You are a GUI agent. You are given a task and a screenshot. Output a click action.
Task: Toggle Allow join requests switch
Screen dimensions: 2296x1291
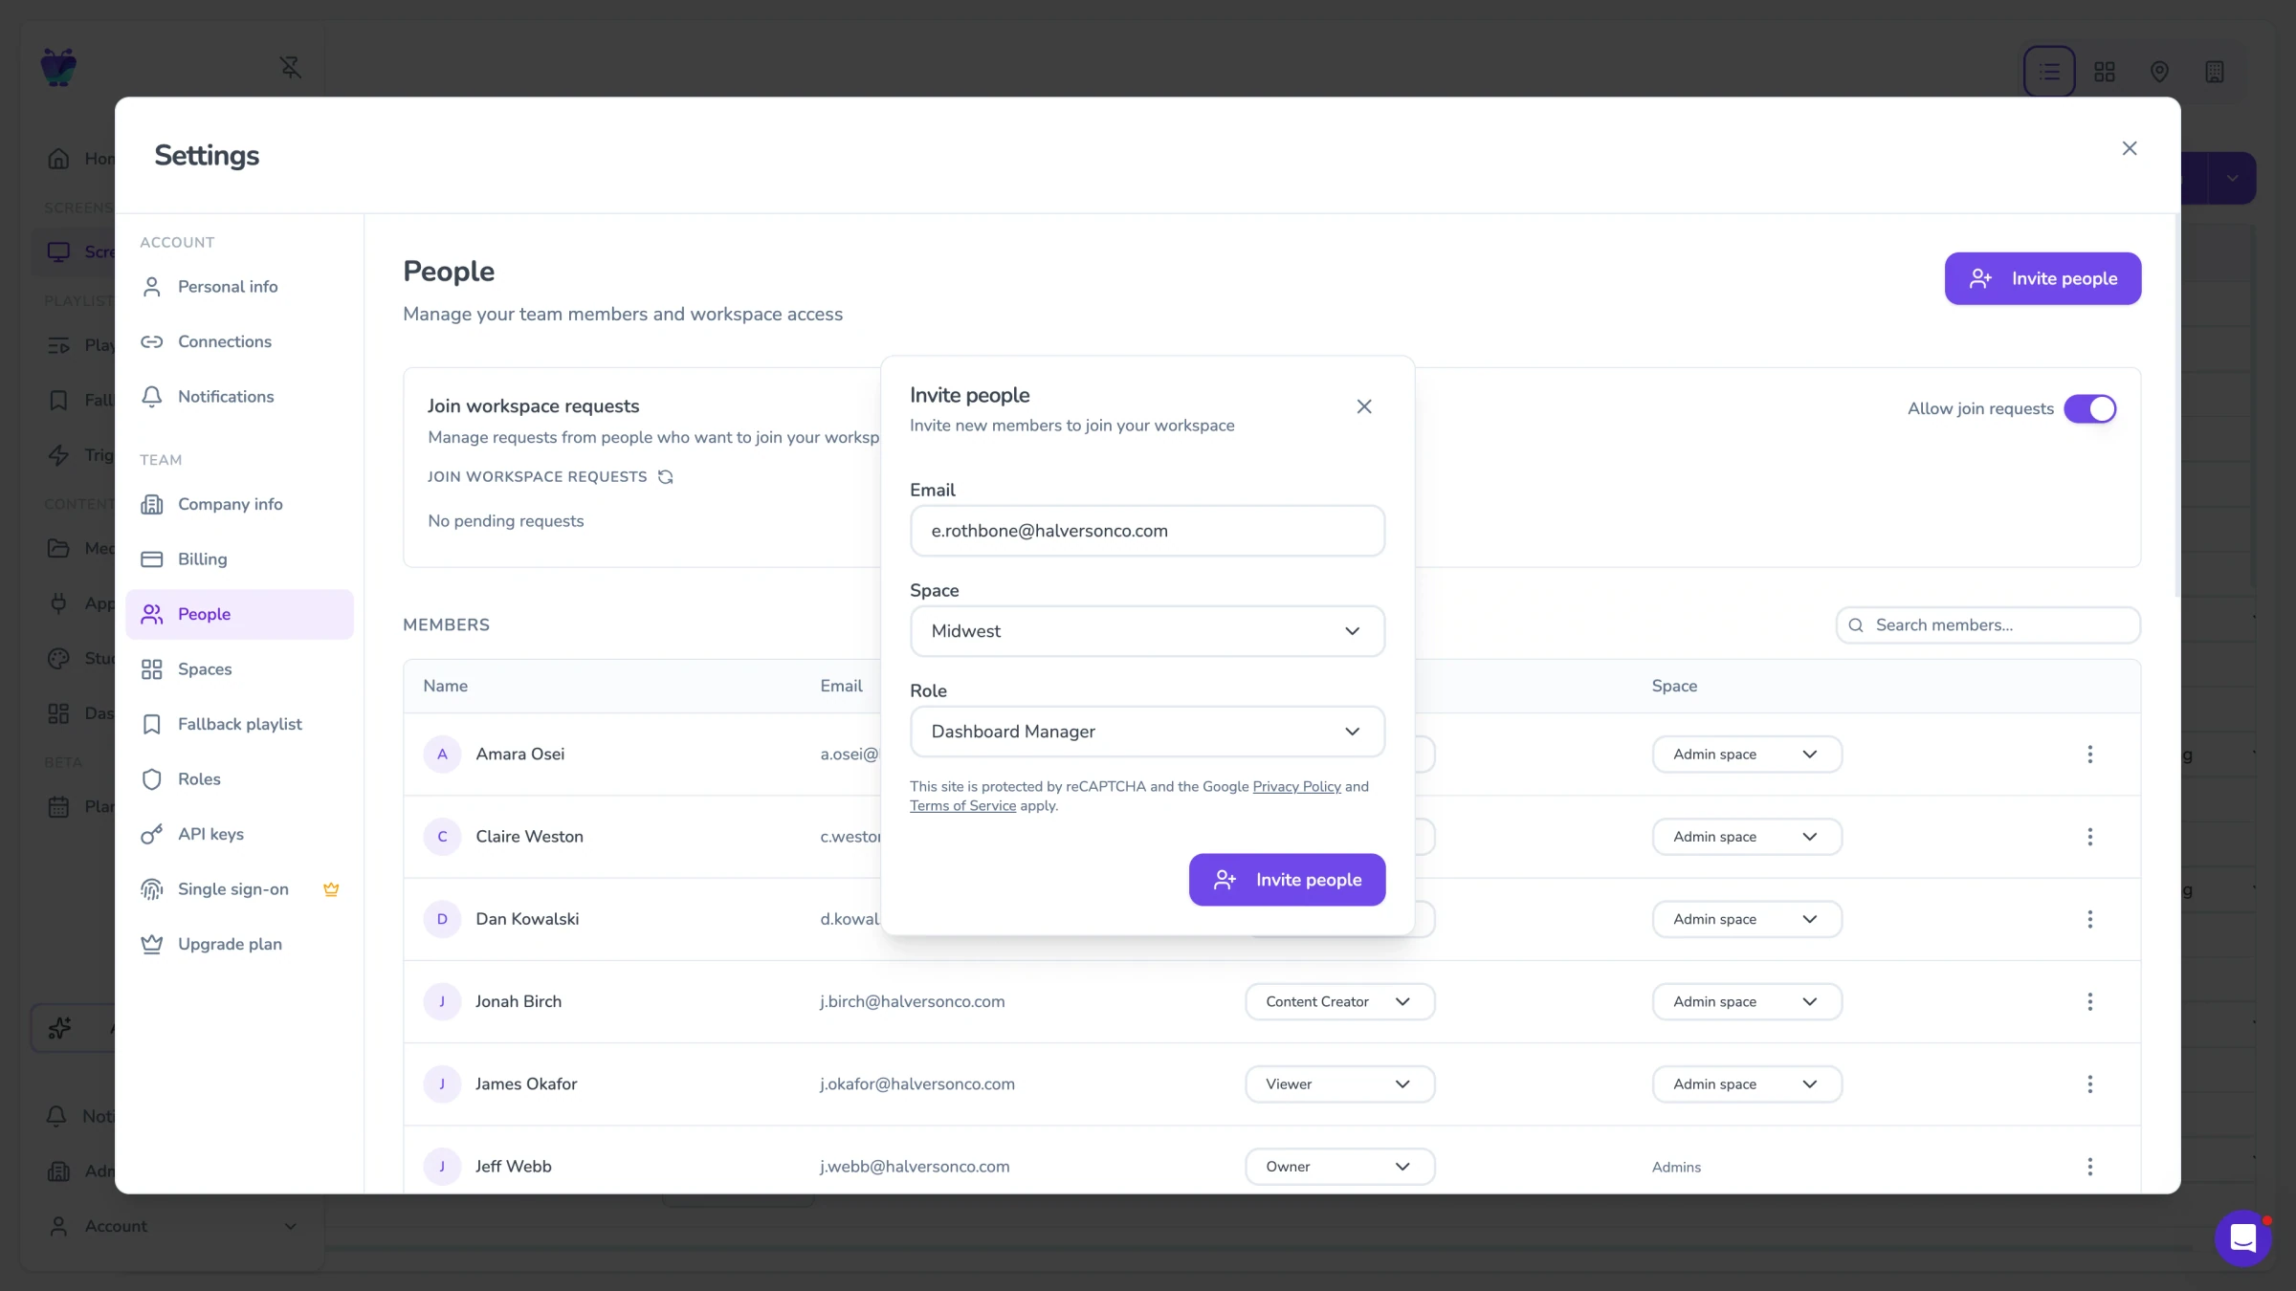[2090, 408]
